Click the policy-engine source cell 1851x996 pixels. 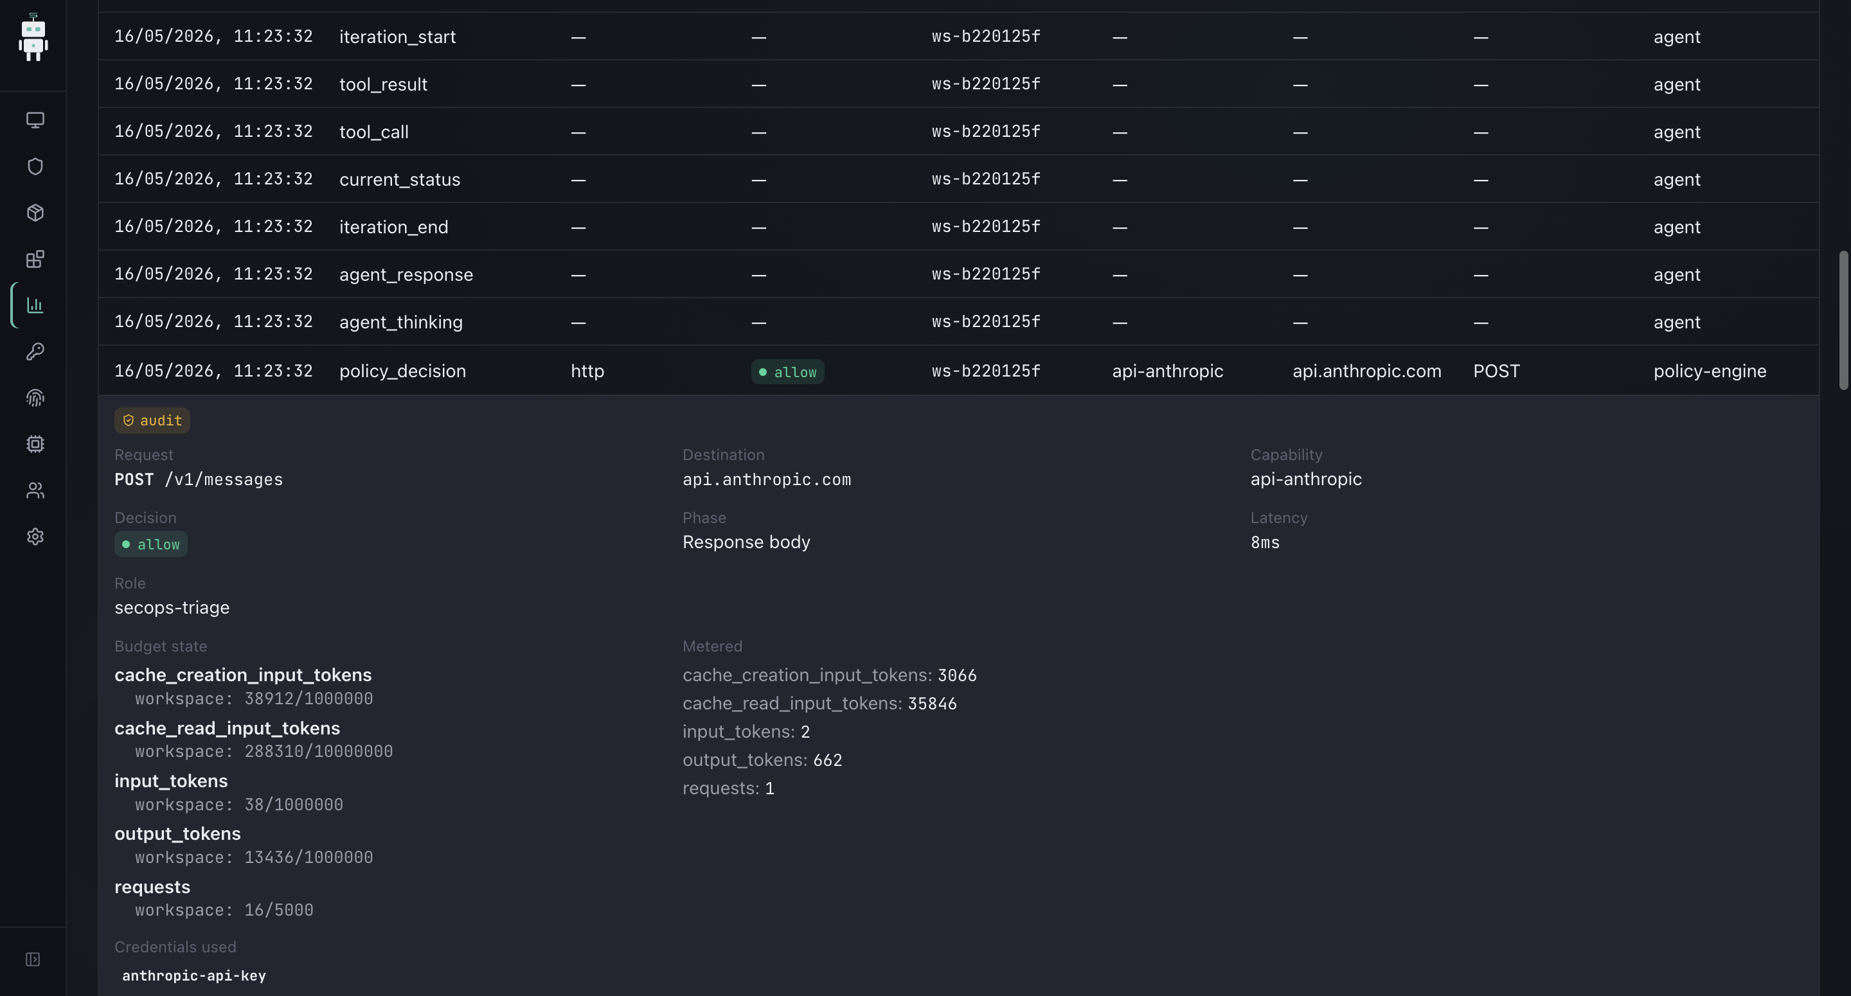pos(1710,371)
